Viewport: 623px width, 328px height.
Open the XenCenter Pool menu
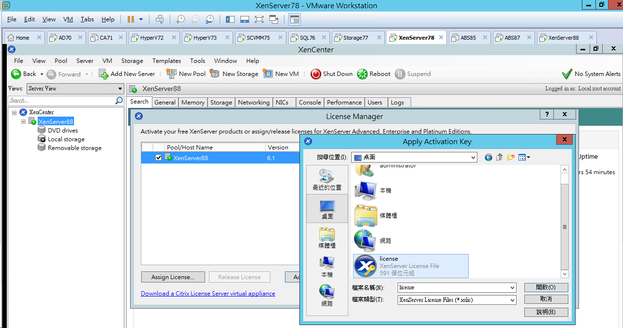[61, 61]
